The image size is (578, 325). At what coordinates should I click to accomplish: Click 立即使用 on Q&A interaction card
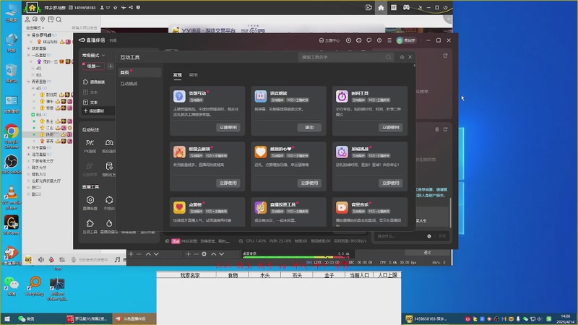click(228, 128)
